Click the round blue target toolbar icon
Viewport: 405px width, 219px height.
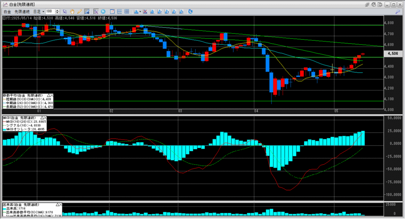coord(104,12)
